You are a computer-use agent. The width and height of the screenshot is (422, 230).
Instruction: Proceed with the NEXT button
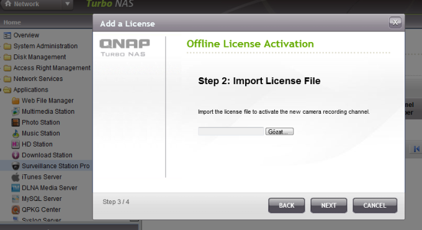click(329, 206)
